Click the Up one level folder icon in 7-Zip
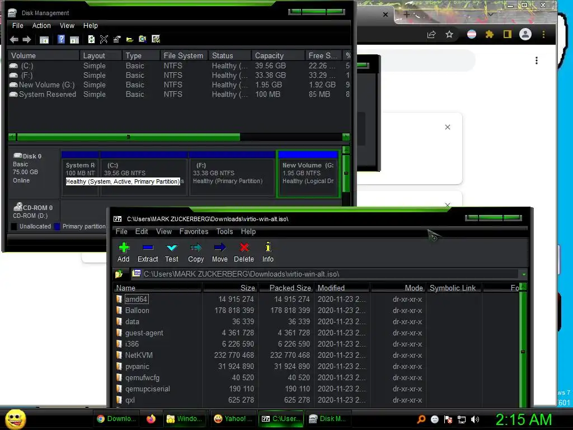The image size is (573, 430). pyautogui.click(x=119, y=274)
